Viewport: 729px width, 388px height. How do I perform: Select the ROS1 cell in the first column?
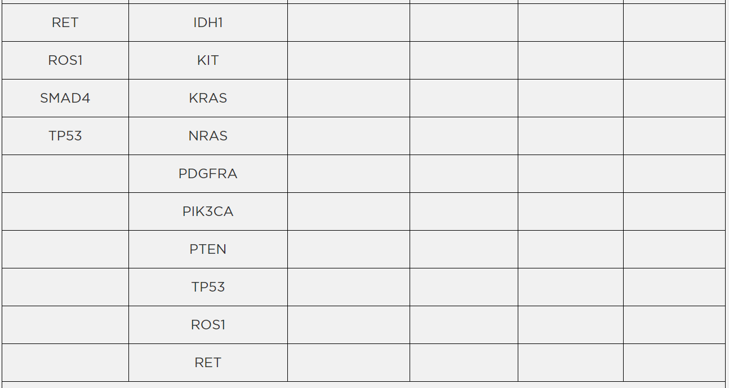point(65,60)
